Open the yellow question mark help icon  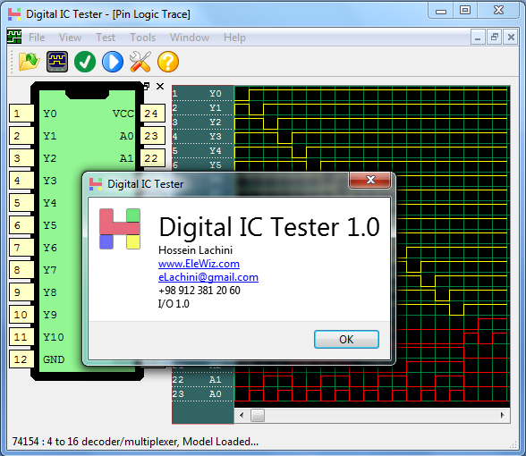(168, 62)
